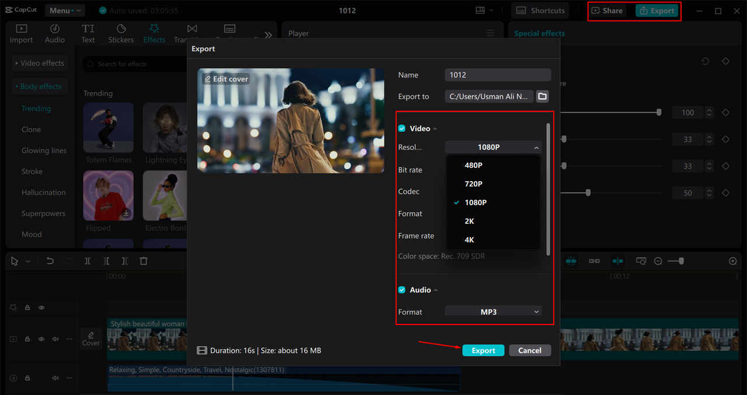Uncheck the Video checkbox in Export dialog
Screen dimensions: 747x395
click(x=402, y=128)
